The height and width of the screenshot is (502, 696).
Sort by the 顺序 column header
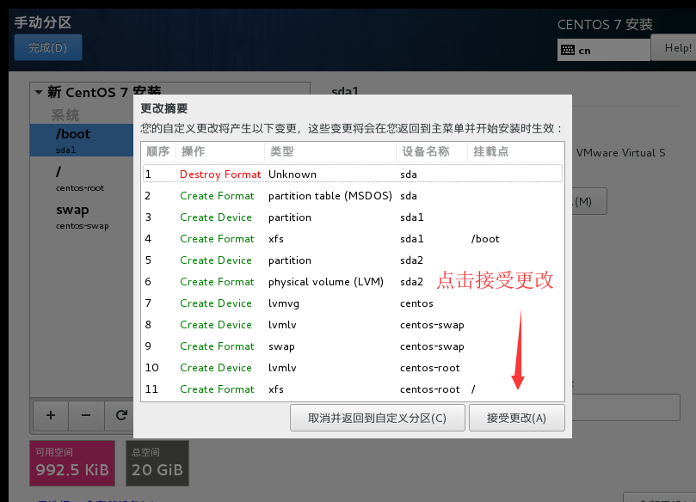click(158, 151)
